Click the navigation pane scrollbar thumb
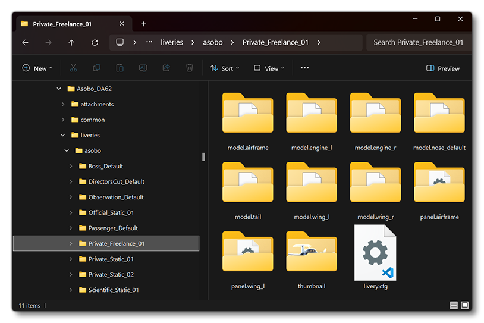Screen dimensions: 484x323 coord(203,157)
